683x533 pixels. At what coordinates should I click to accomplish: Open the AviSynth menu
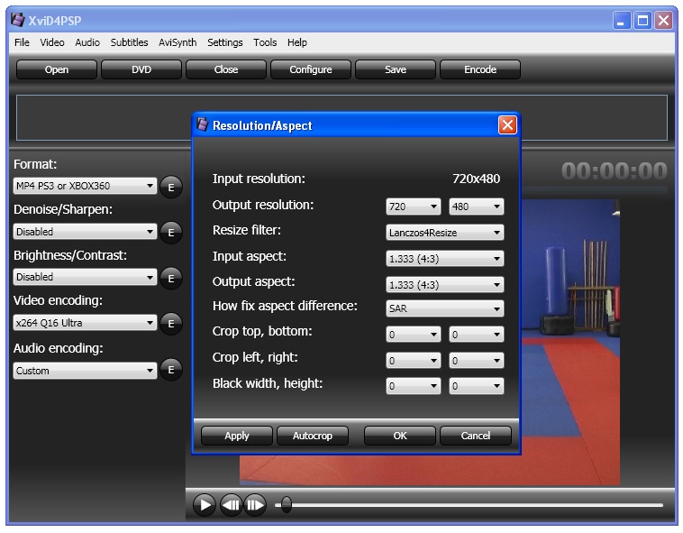178,42
